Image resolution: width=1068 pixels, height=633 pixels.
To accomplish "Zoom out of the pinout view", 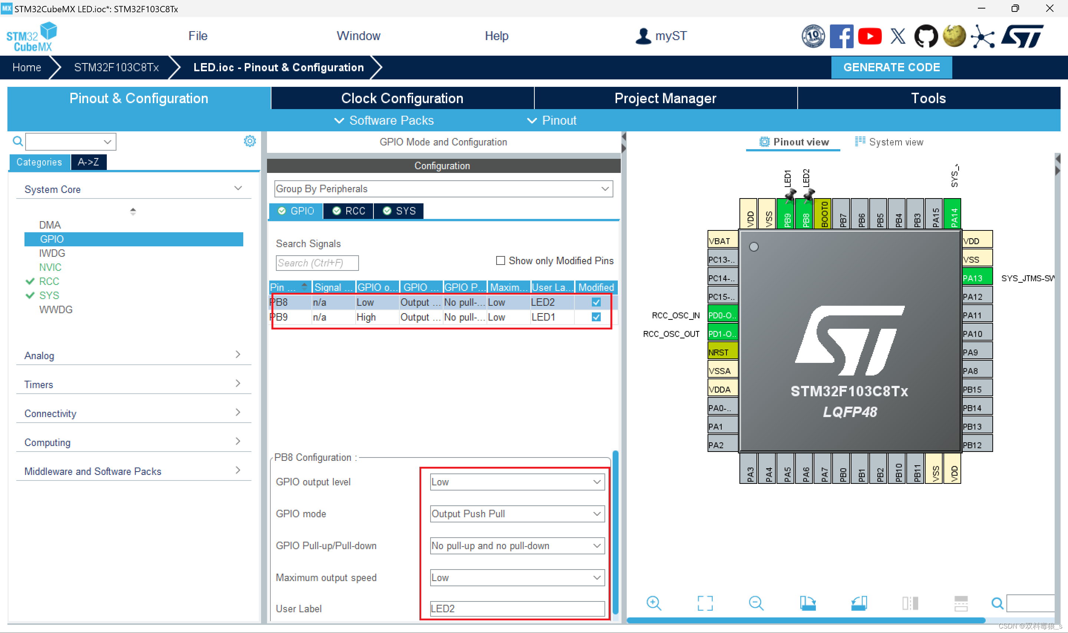I will pyautogui.click(x=756, y=603).
